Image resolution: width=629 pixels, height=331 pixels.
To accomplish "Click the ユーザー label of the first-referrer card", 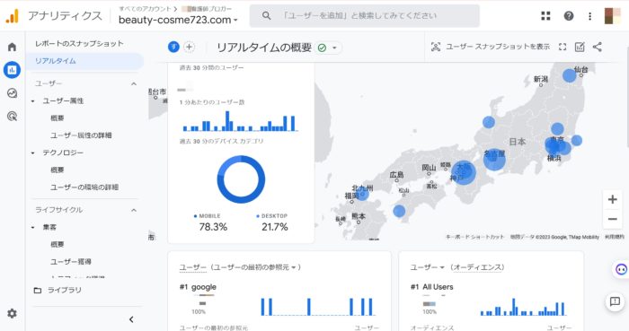I will 192,267.
